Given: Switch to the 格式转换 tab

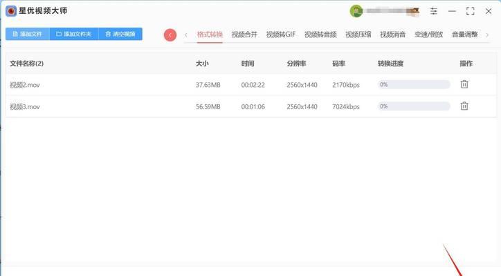Looking at the screenshot, I should click(x=210, y=34).
